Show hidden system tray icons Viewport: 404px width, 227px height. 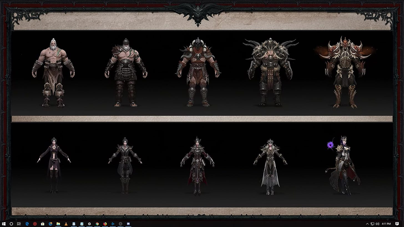(367, 224)
